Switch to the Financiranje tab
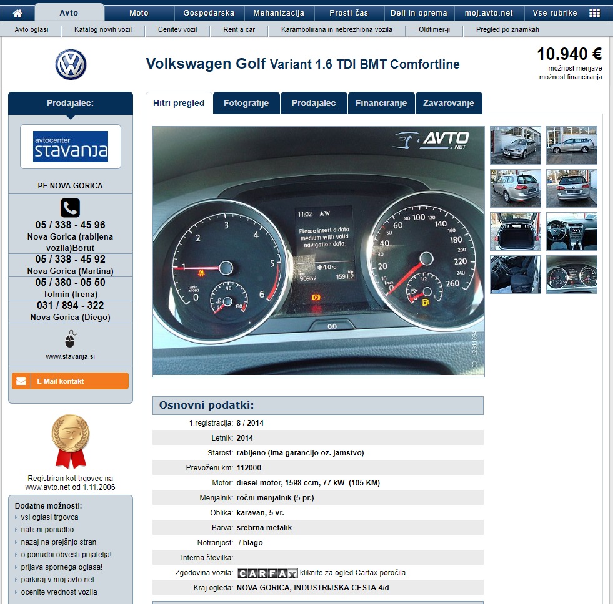The image size is (613, 604). [x=381, y=103]
